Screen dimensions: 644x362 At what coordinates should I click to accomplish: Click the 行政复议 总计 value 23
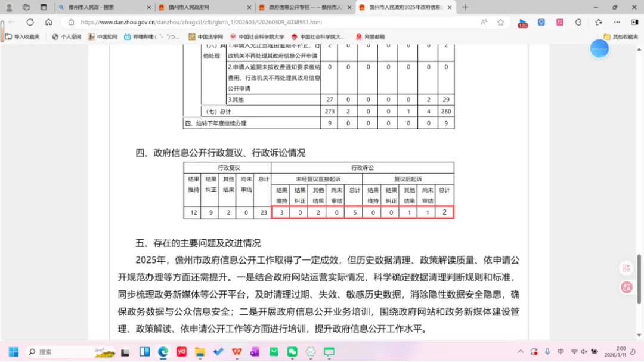pyautogui.click(x=264, y=212)
